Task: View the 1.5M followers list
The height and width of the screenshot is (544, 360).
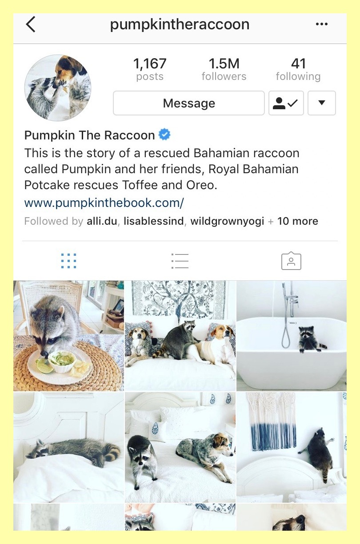Action: point(224,69)
